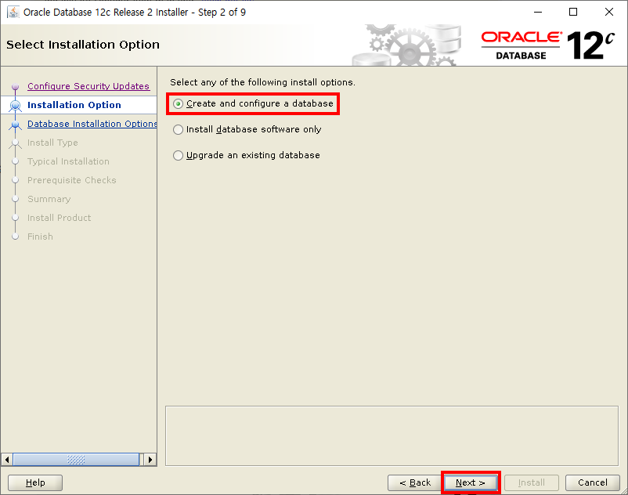Open Configure Security Updates step link
Screen dimensions: 628x495
pos(88,86)
